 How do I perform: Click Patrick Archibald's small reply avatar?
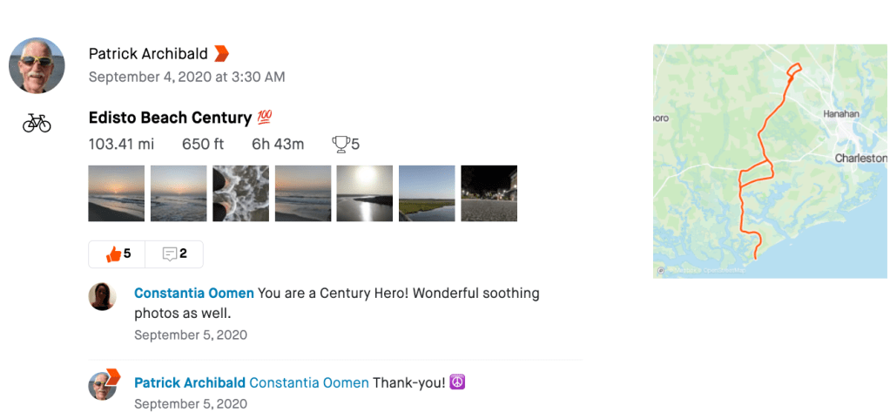[x=103, y=384]
